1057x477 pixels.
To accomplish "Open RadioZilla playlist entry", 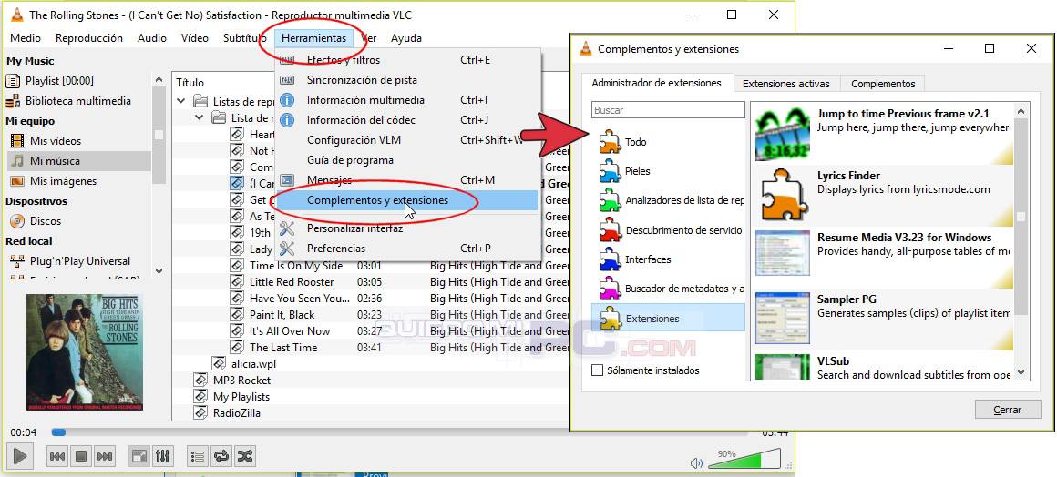I will (x=237, y=413).
